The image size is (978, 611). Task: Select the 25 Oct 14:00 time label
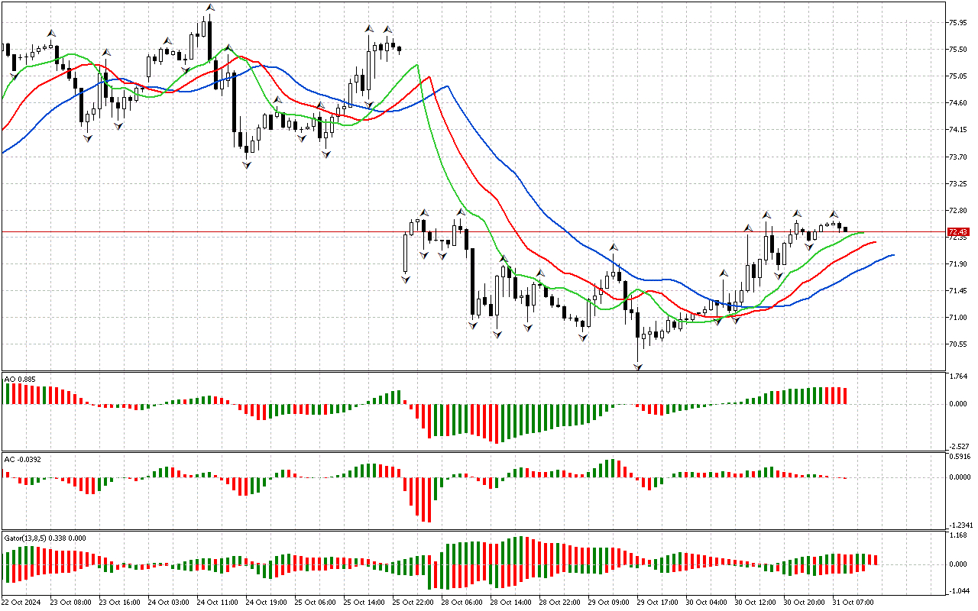point(364,603)
